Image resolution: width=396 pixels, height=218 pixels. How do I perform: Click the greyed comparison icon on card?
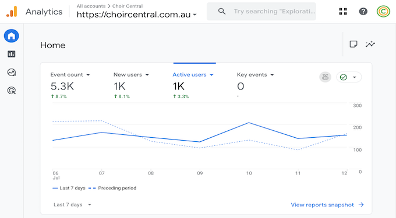pyautogui.click(x=326, y=77)
